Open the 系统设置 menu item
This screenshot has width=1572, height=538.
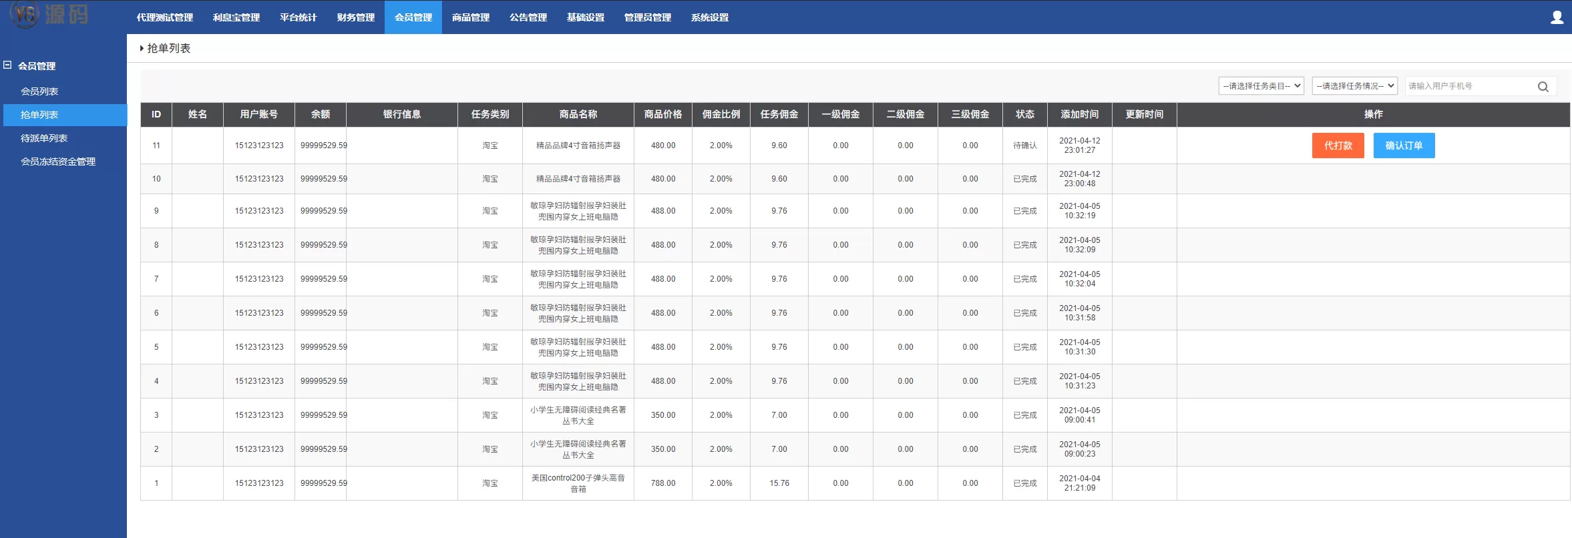click(709, 17)
